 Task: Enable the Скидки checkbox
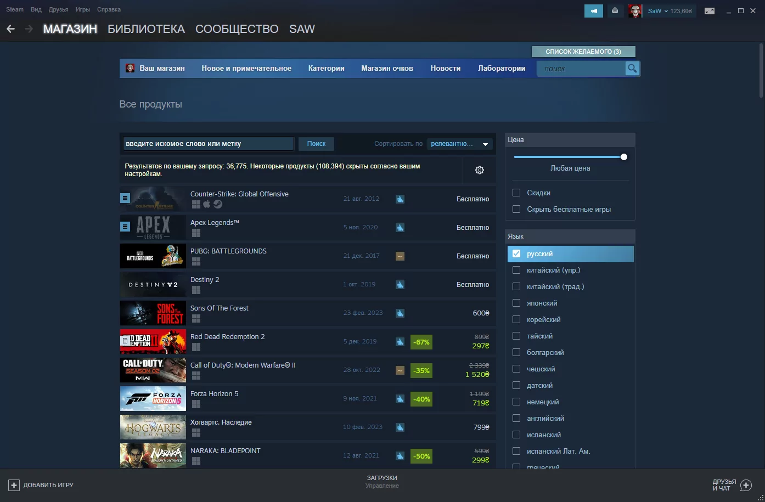click(x=516, y=193)
